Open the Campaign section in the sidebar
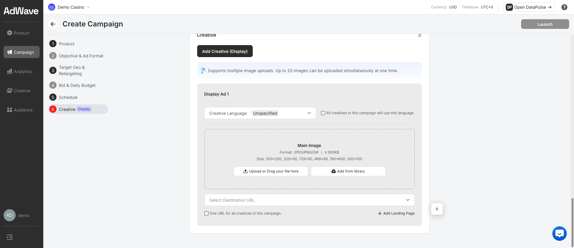The width and height of the screenshot is (574, 248). point(22,52)
